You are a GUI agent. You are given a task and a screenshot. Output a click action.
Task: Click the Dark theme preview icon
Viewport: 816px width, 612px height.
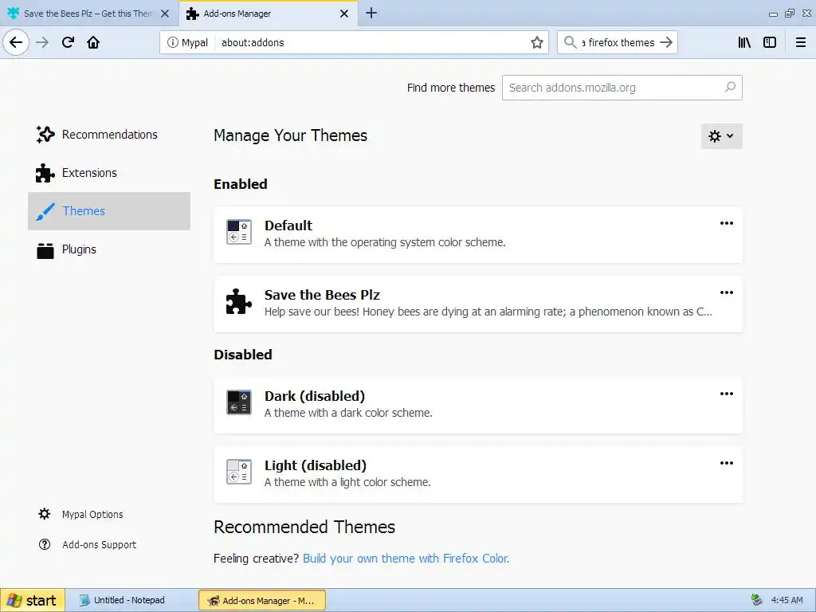click(239, 402)
